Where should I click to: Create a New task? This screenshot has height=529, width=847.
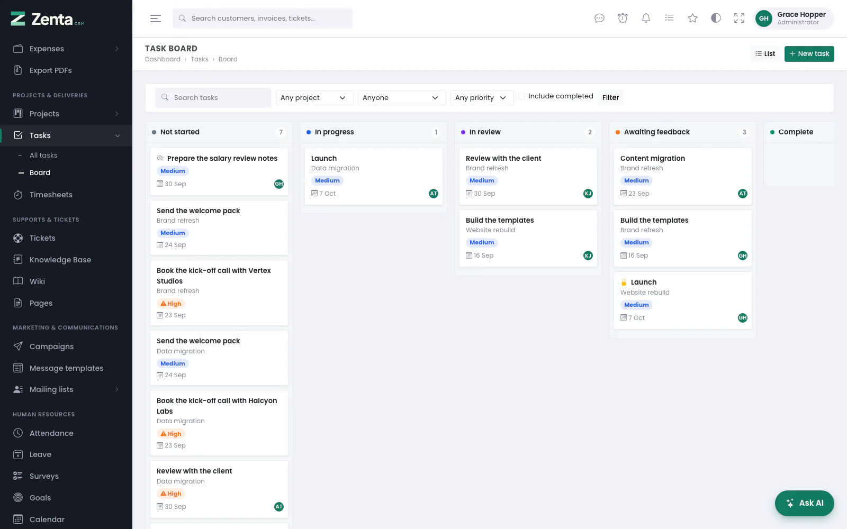click(809, 54)
